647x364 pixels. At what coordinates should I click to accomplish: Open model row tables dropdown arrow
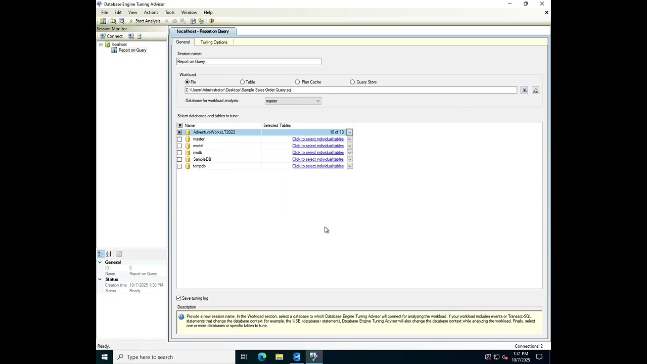click(349, 146)
